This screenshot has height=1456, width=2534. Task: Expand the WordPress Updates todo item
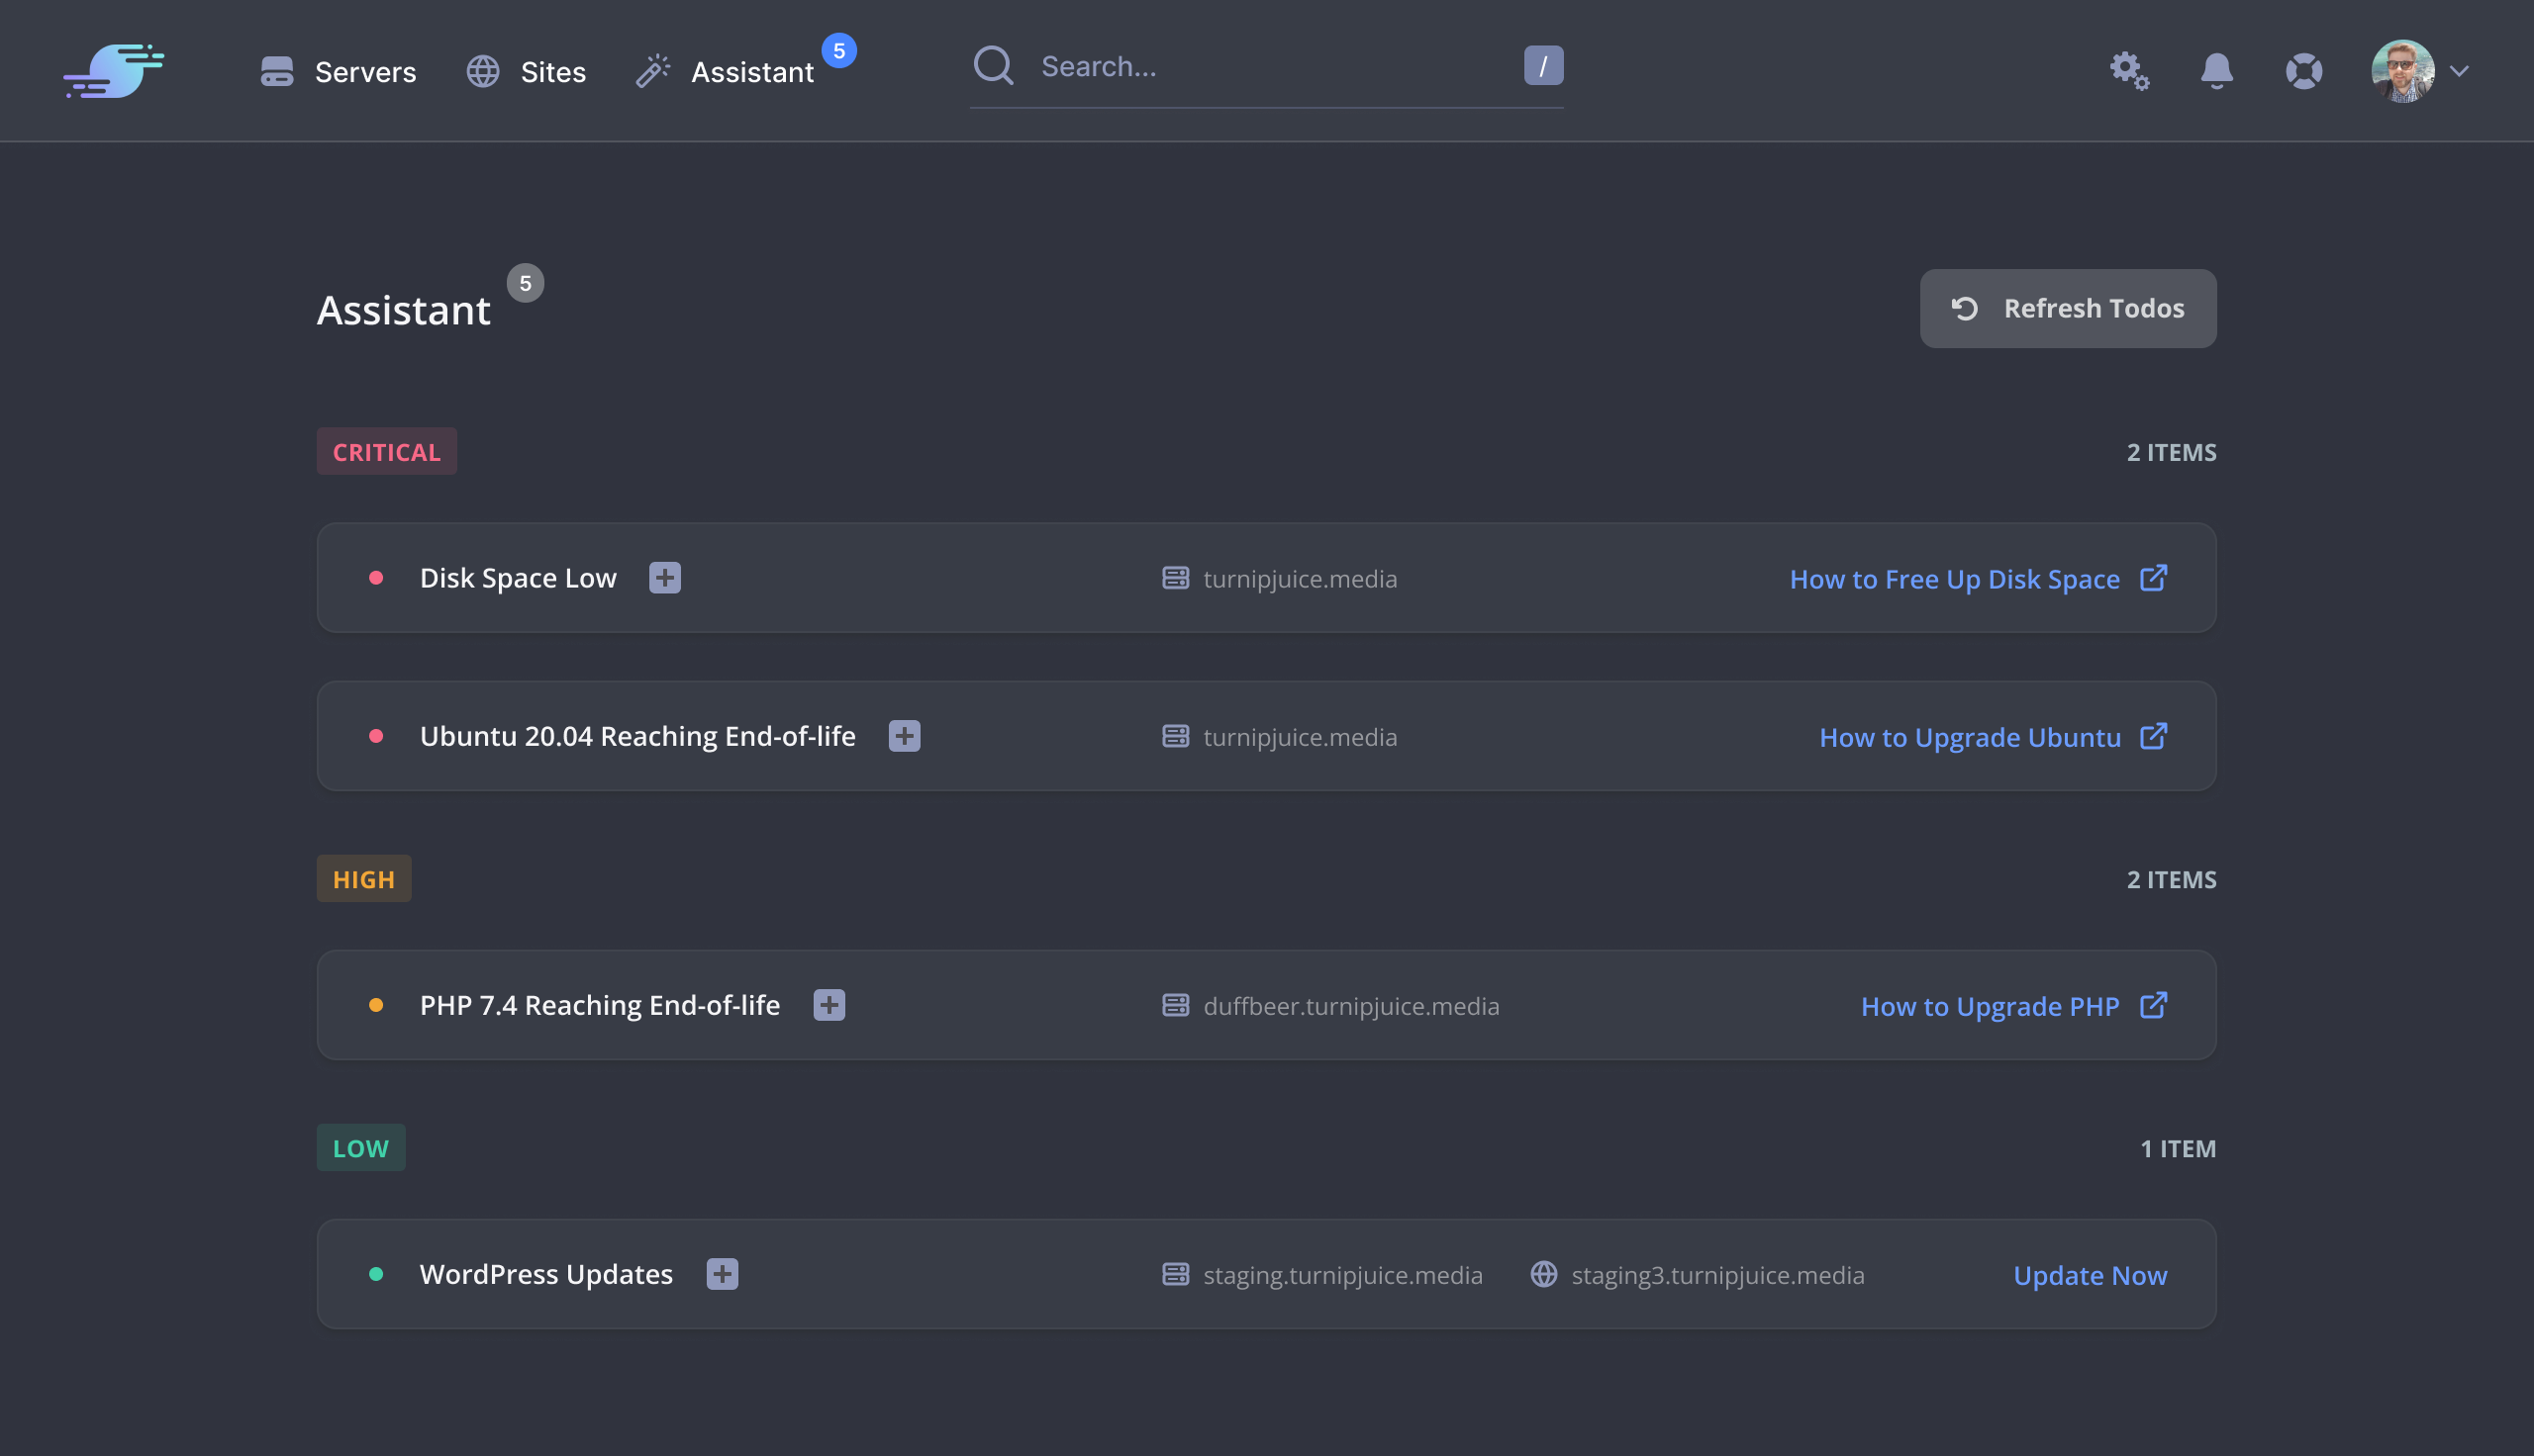click(722, 1274)
